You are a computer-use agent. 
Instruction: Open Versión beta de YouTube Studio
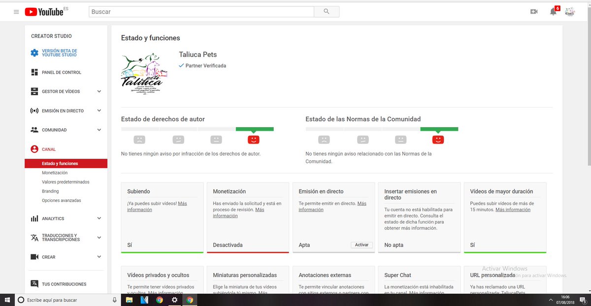60,53
